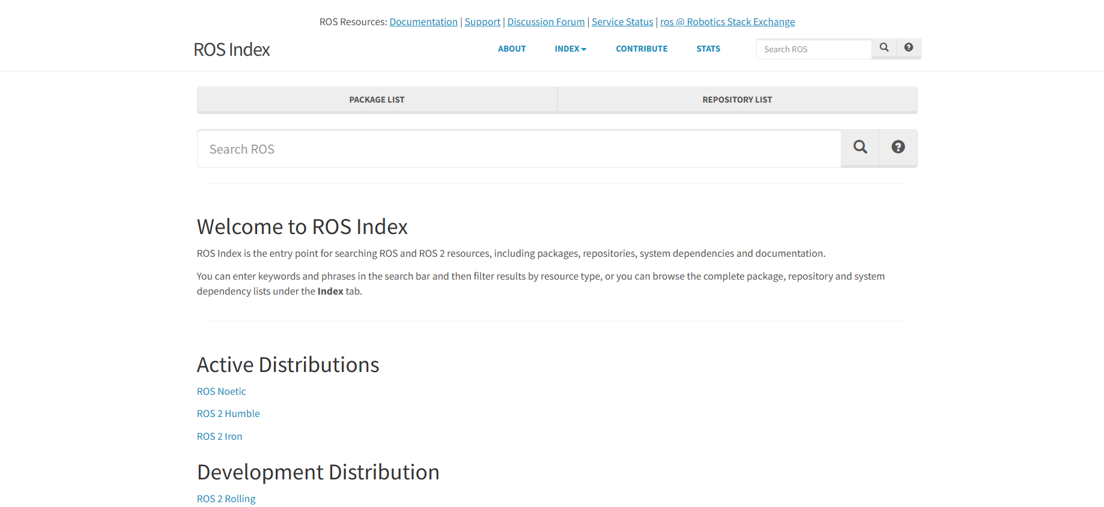Image resolution: width=1104 pixels, height=507 pixels.
Task: Focus the small header Search ROS field
Action: [x=813, y=49]
